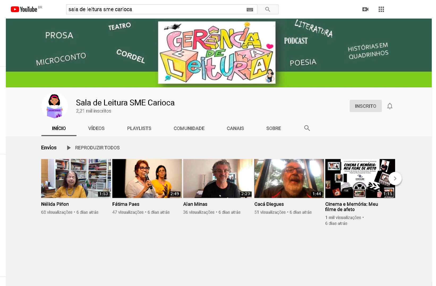436x286 pixels.
Task: Open the on-screen keyboard icon in search
Action: pyautogui.click(x=250, y=10)
